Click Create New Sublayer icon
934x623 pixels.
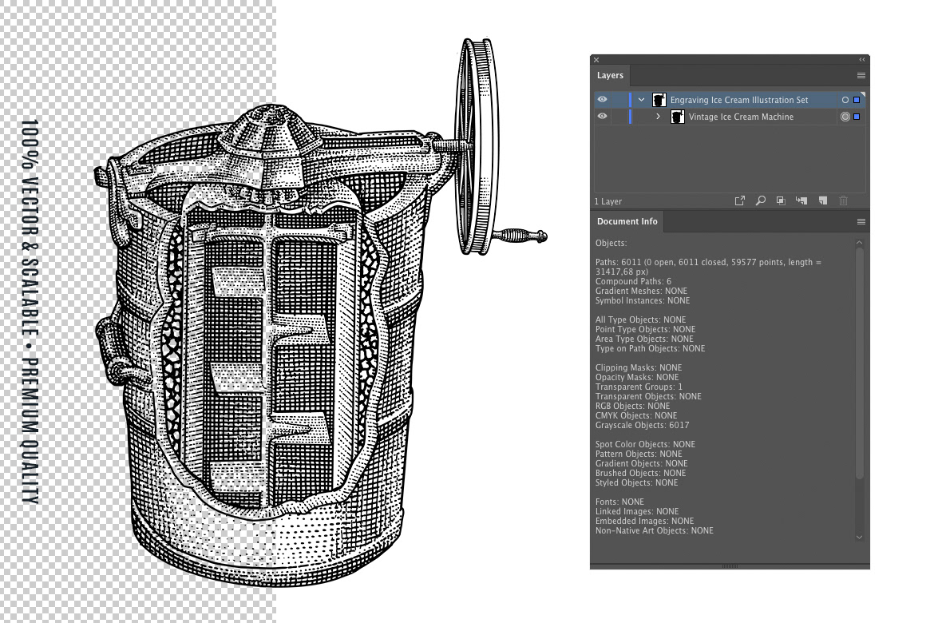[x=801, y=201]
